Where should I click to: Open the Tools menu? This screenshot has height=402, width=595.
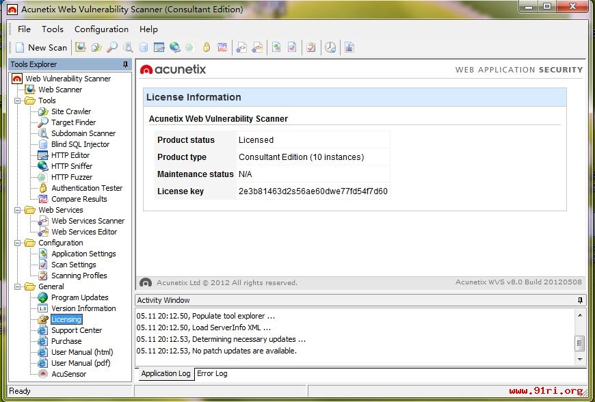(53, 29)
